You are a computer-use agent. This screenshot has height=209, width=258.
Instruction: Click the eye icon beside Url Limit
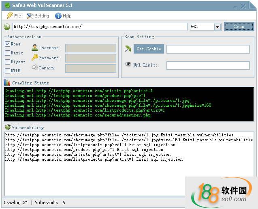(x=128, y=65)
